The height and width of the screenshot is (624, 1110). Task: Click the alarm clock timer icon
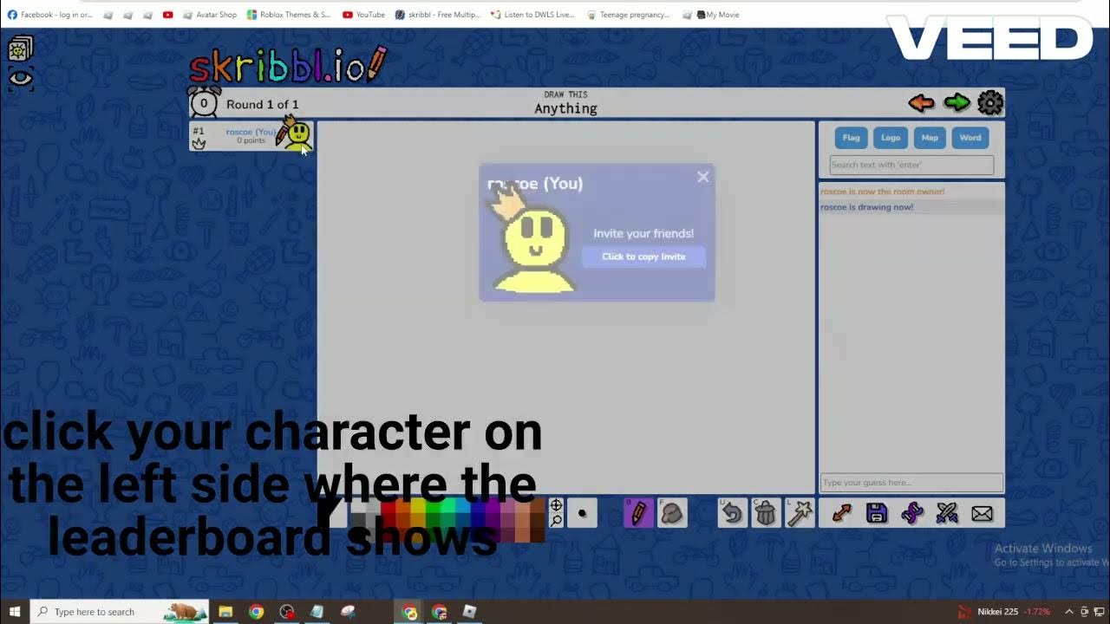(204, 102)
